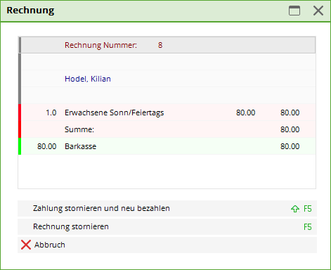This screenshot has width=331, height=270.
Task: Click the Rechnung title bar text
Action: [30, 11]
